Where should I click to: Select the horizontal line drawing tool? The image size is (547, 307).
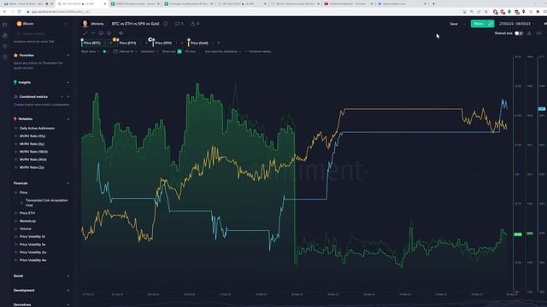[93, 33]
